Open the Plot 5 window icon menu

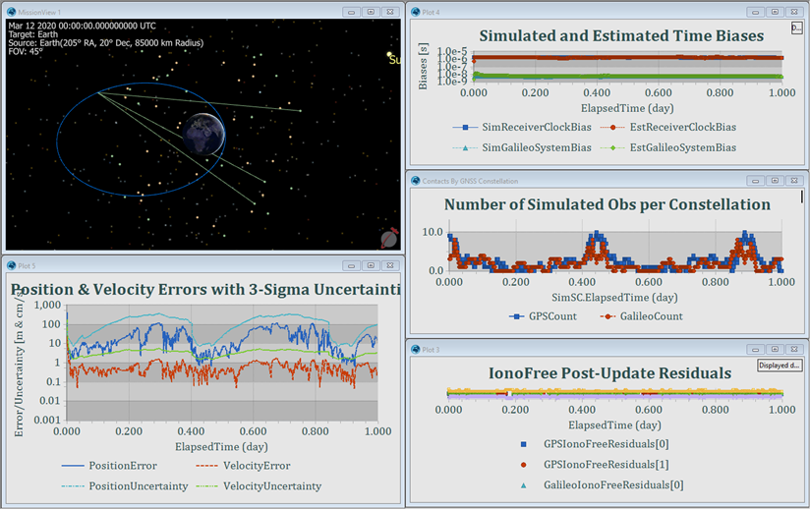click(11, 265)
